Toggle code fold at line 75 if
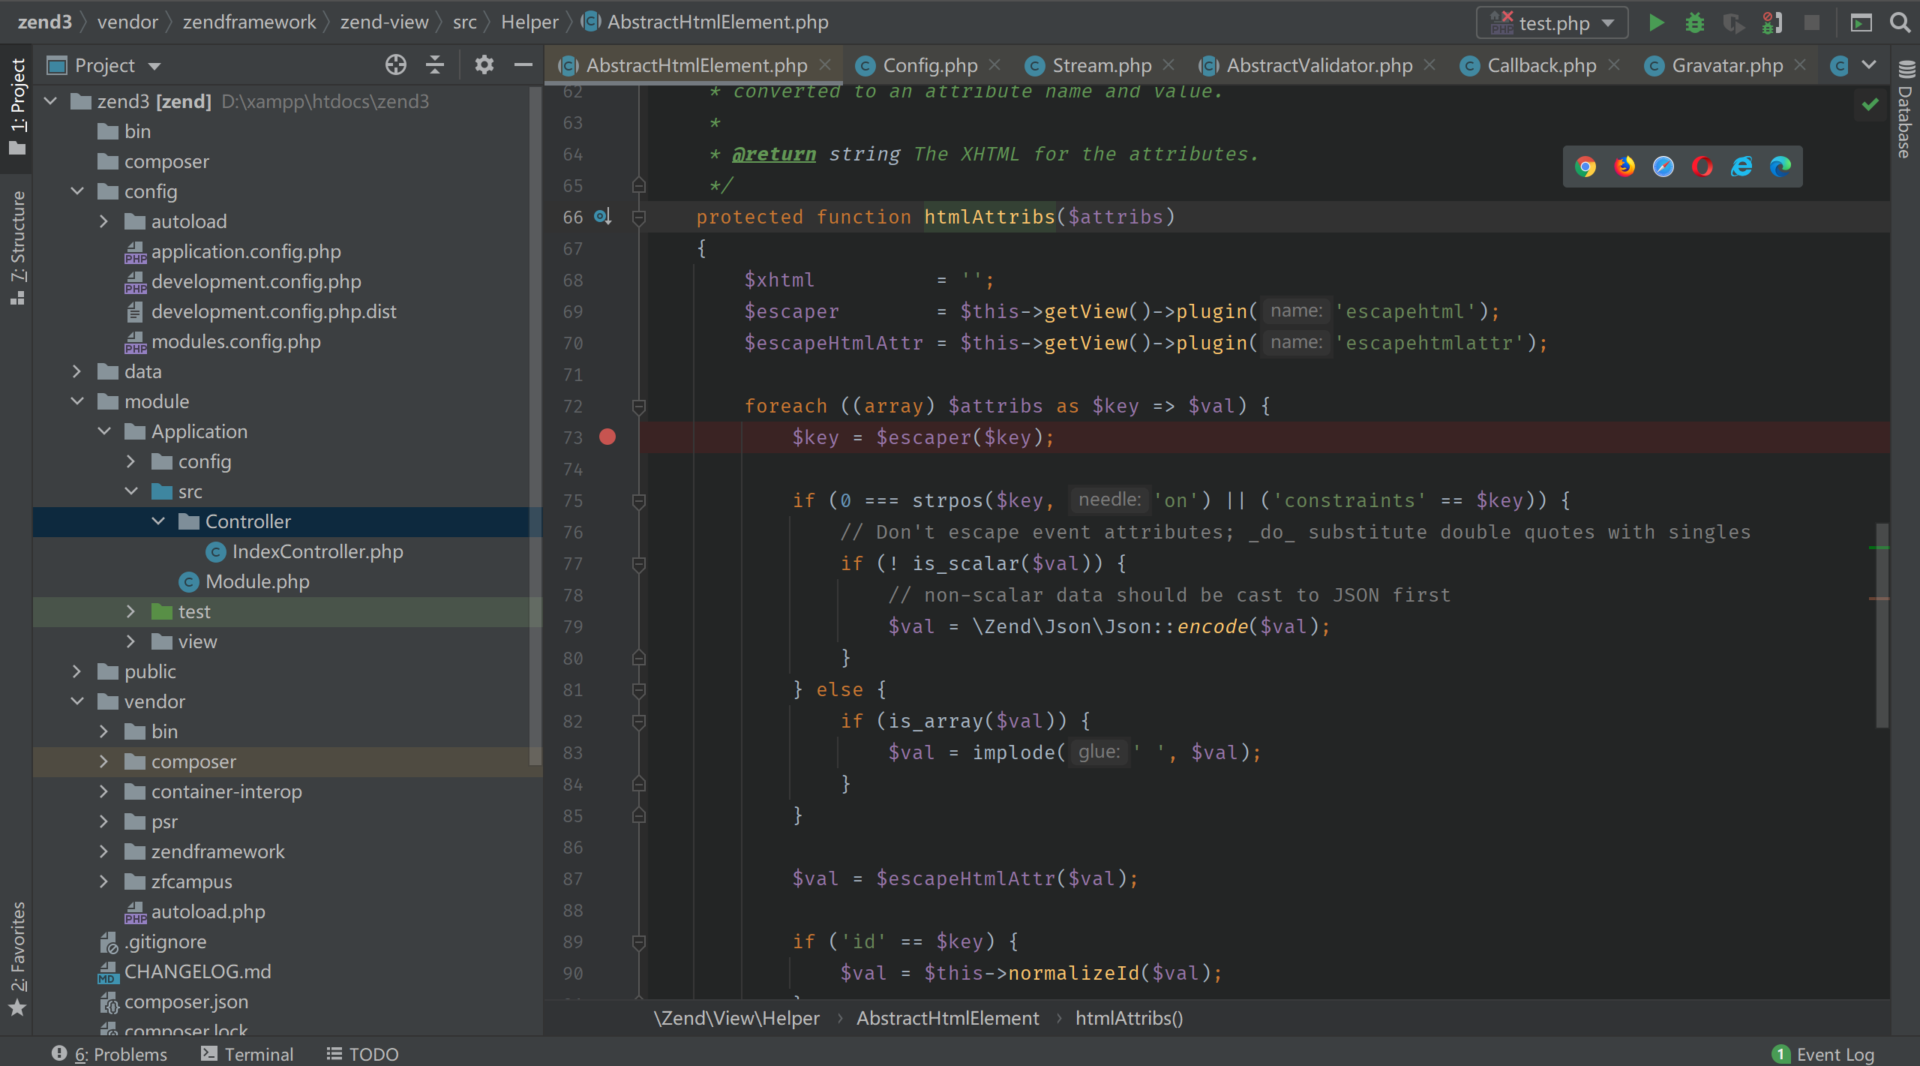This screenshot has height=1066, width=1920. 639,501
